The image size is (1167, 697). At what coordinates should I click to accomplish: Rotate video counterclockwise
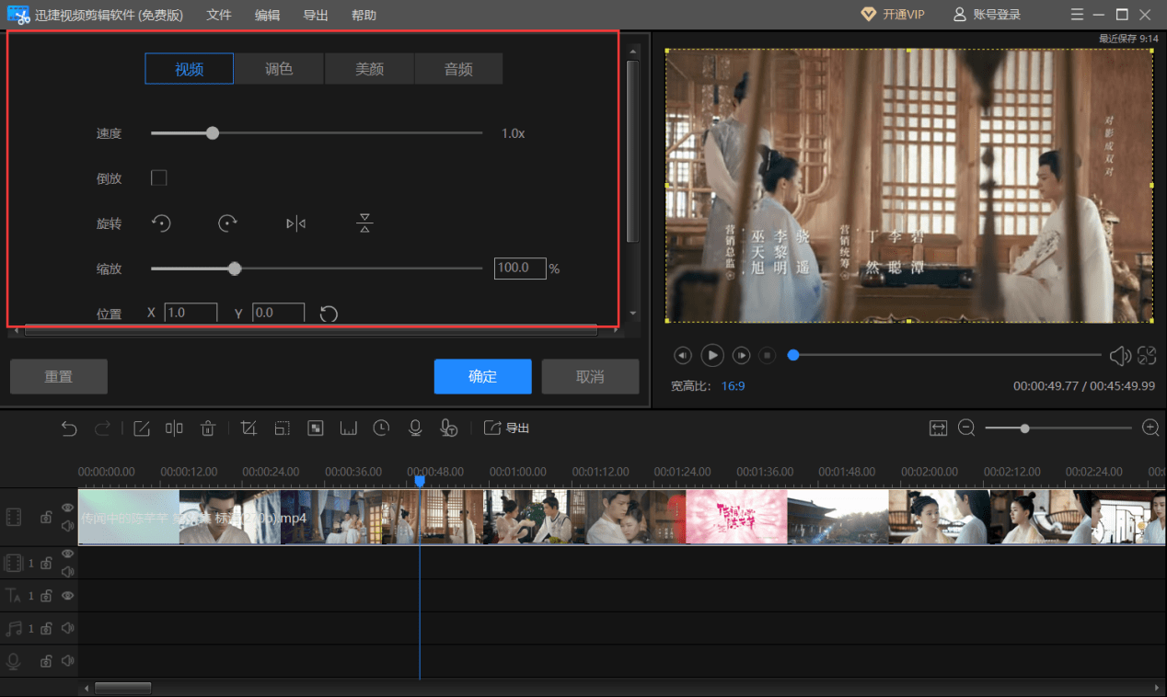point(161,223)
